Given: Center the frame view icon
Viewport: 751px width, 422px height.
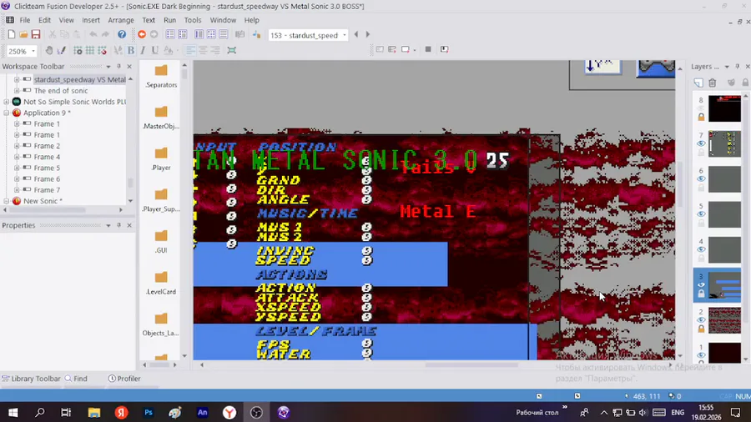Looking at the screenshot, I should [232, 50].
